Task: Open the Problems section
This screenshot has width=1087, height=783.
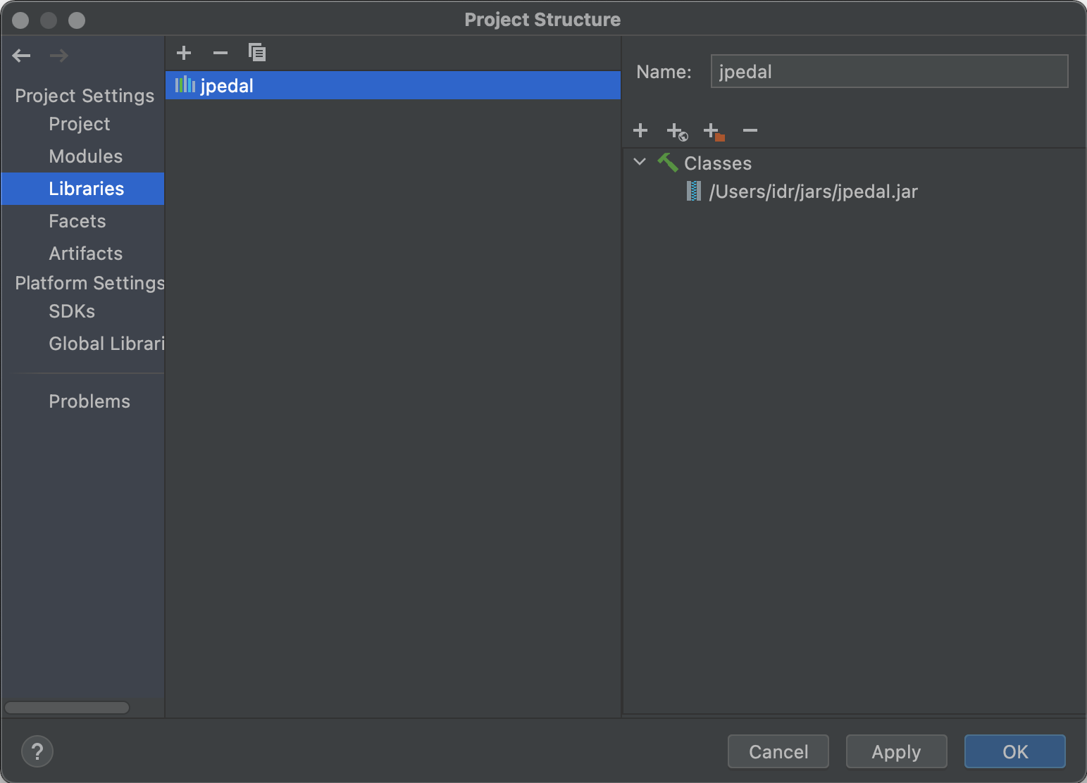Action: click(89, 401)
